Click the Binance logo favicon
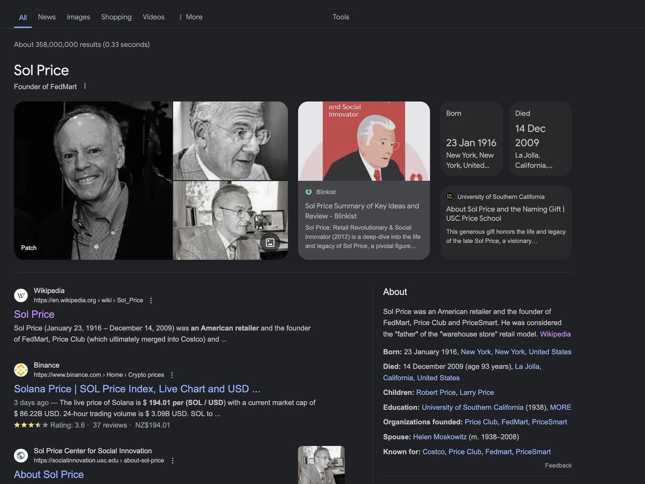The width and height of the screenshot is (645, 484). click(21, 370)
